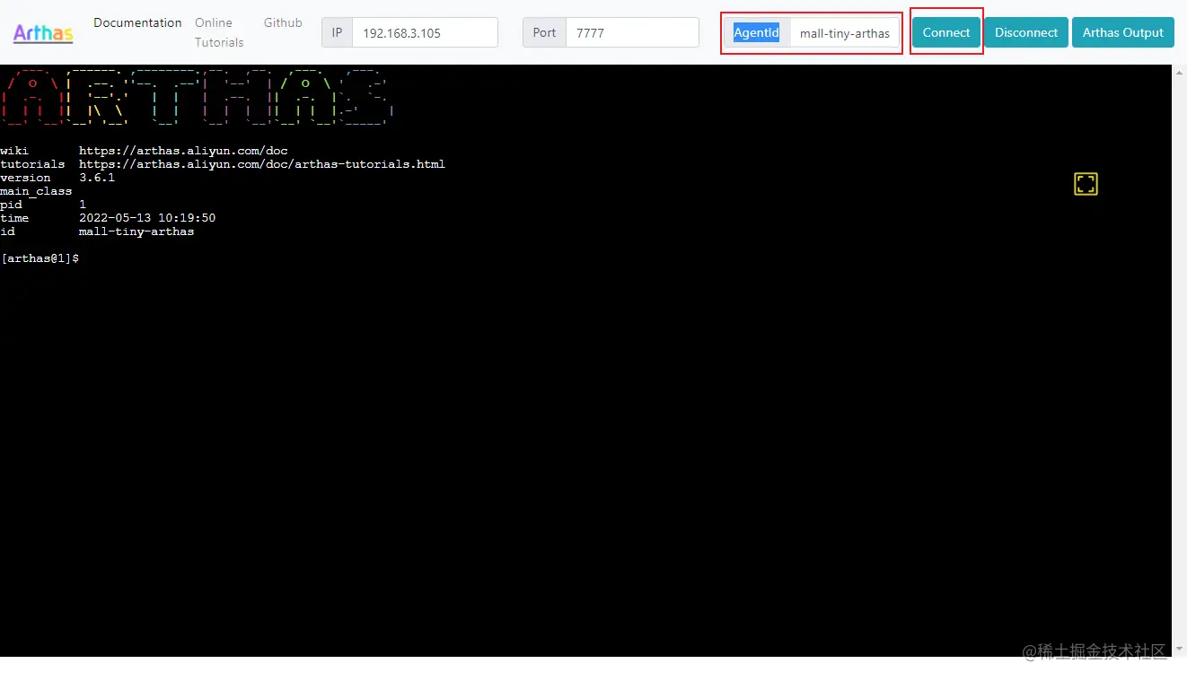This screenshot has height=681, width=1187.
Task: Click the terminal vertical scrollbar
Action: 1179,361
